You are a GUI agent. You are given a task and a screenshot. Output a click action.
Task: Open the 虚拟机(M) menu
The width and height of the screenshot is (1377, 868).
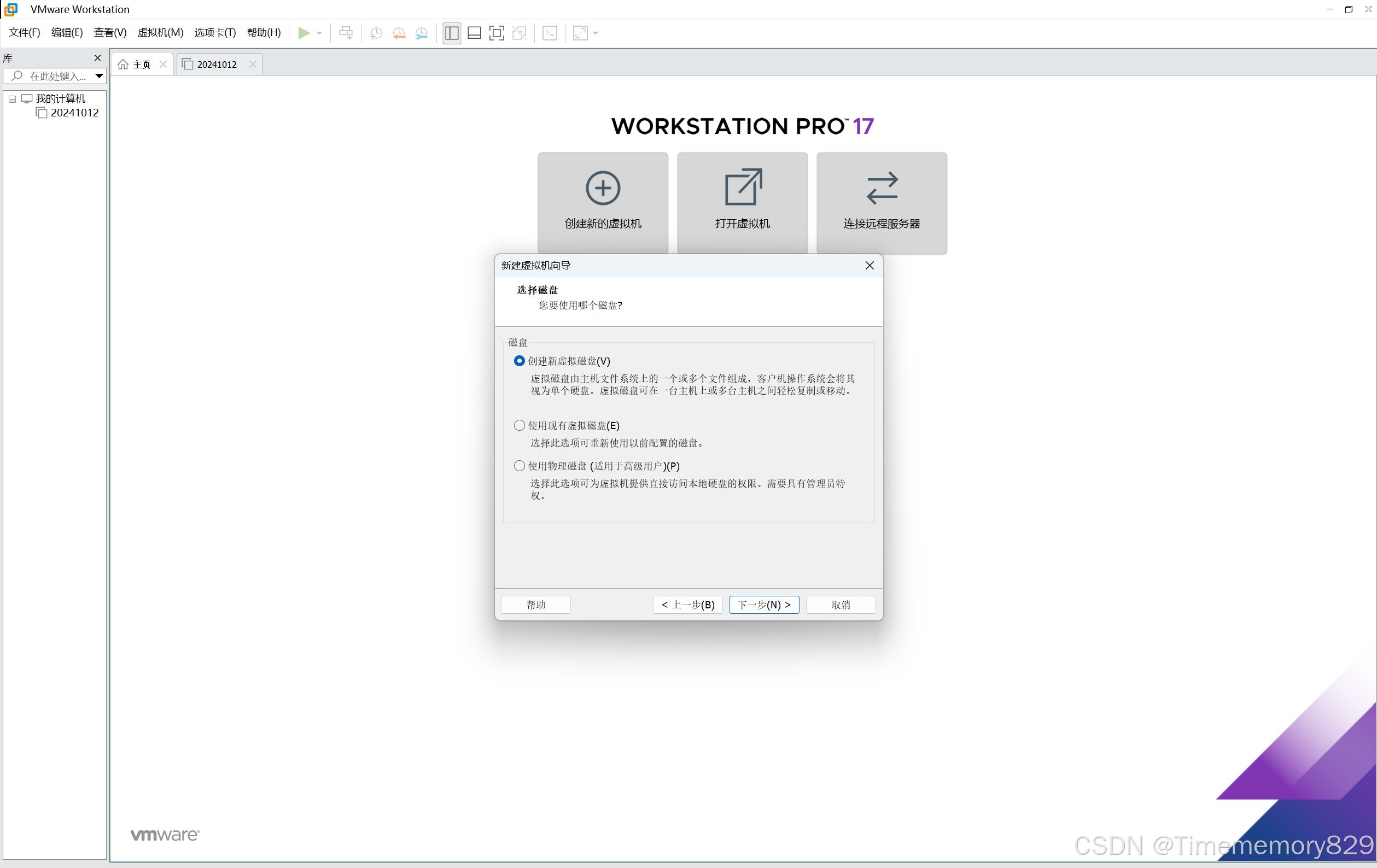point(160,33)
